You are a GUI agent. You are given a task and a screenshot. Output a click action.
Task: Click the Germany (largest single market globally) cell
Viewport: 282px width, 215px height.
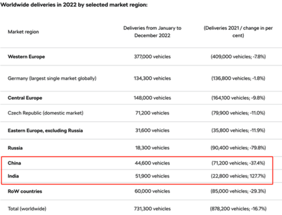pyautogui.click(x=52, y=79)
